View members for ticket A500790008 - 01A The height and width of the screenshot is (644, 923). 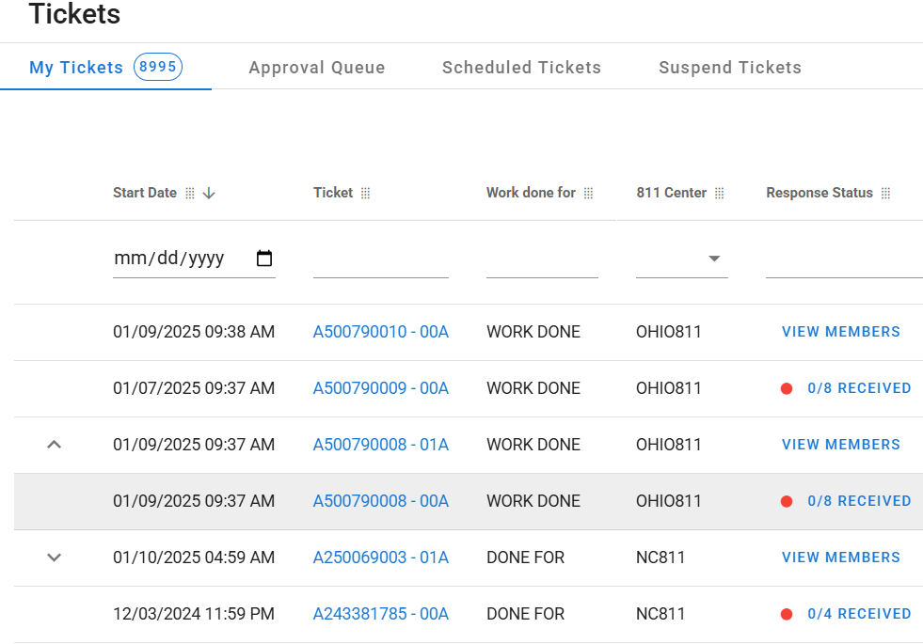click(840, 446)
